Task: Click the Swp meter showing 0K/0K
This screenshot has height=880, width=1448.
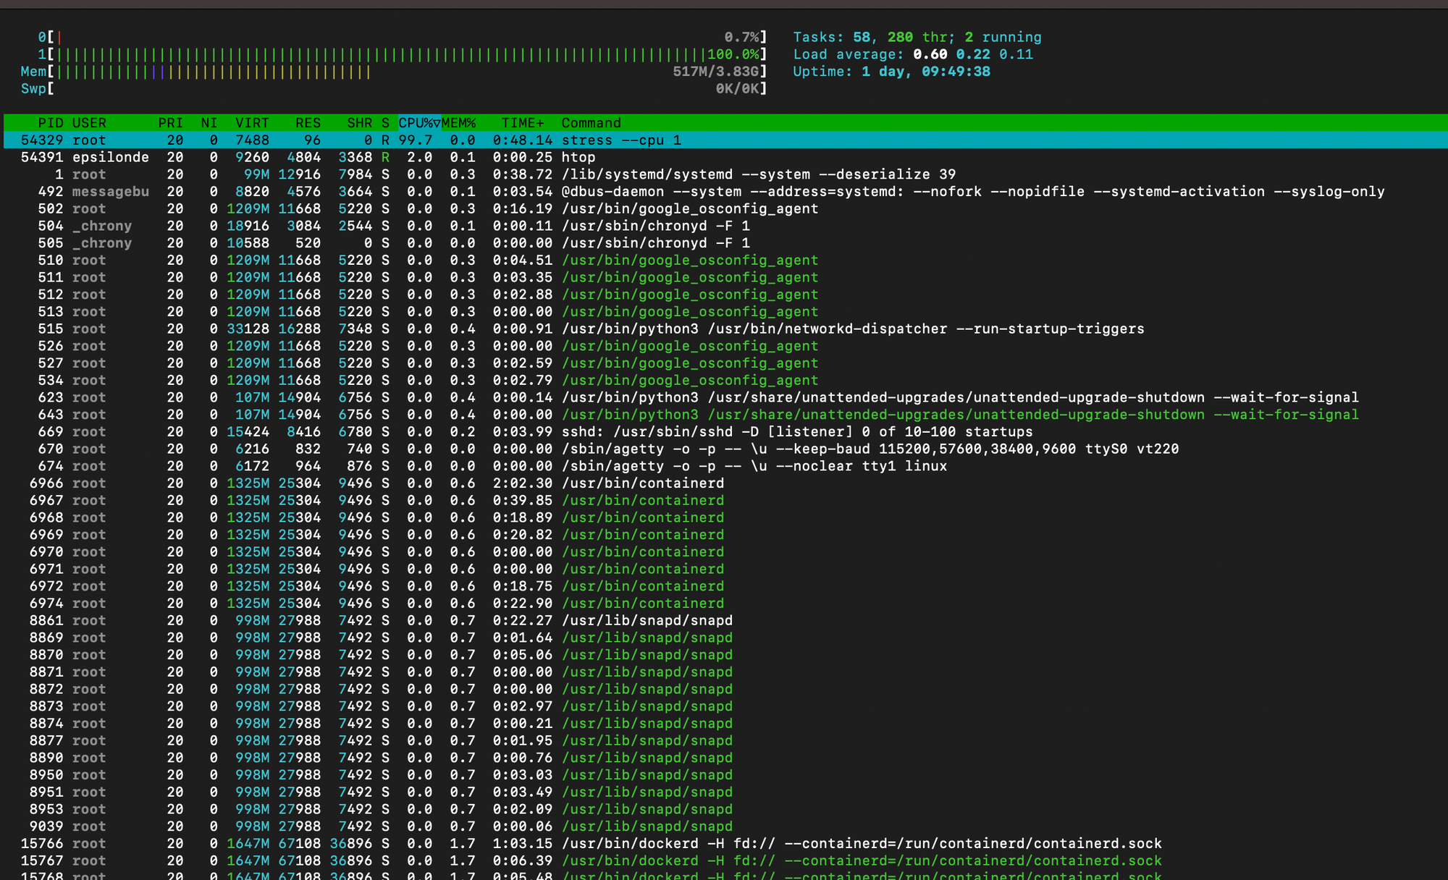Action: pos(394,88)
